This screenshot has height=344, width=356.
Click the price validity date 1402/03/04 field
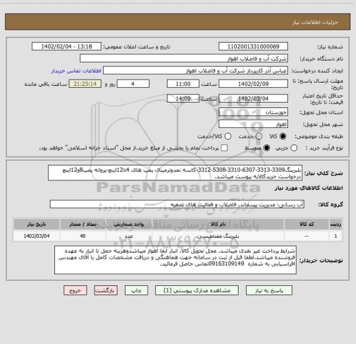(x=253, y=98)
